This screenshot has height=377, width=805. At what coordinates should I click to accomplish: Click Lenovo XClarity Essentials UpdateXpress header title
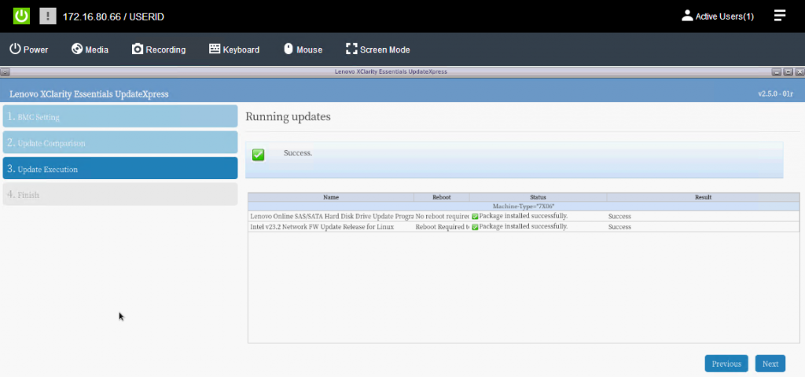(89, 94)
